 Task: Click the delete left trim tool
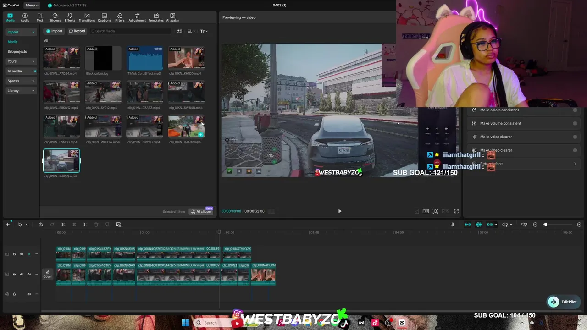[x=74, y=225]
